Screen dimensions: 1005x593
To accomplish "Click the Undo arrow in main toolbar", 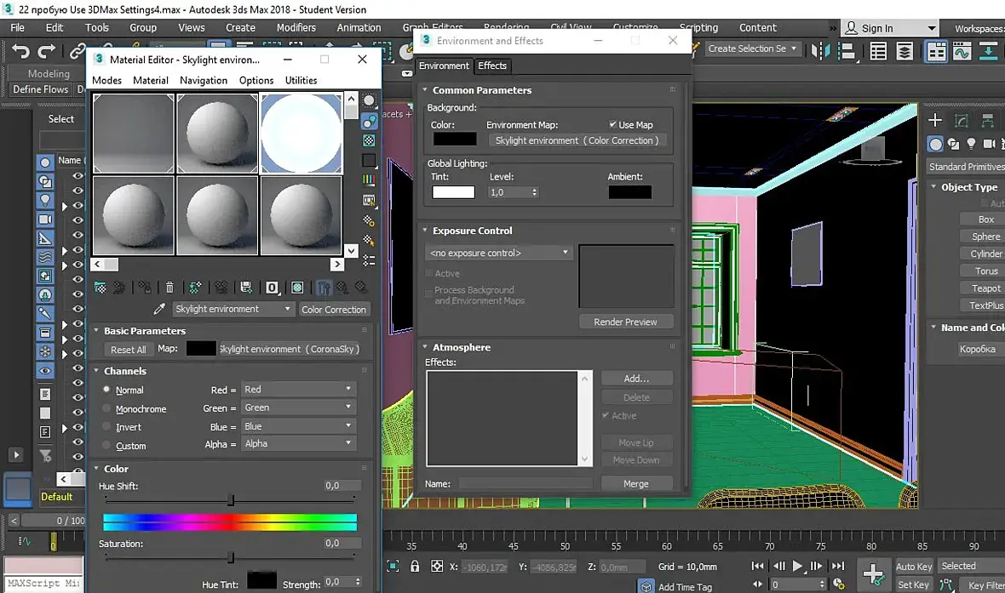I will (21, 51).
